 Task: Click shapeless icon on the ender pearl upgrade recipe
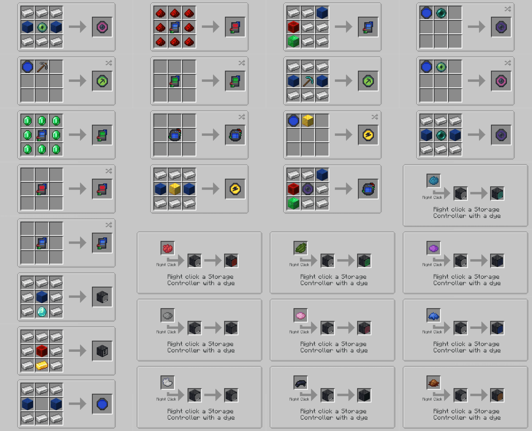click(508, 9)
